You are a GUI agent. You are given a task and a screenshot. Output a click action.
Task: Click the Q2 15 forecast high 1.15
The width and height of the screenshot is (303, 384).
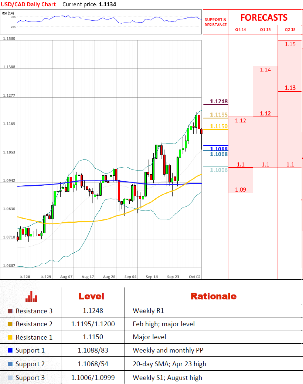click(290, 44)
